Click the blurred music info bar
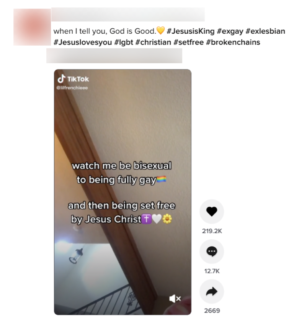304x330 pixels. [x=114, y=56]
